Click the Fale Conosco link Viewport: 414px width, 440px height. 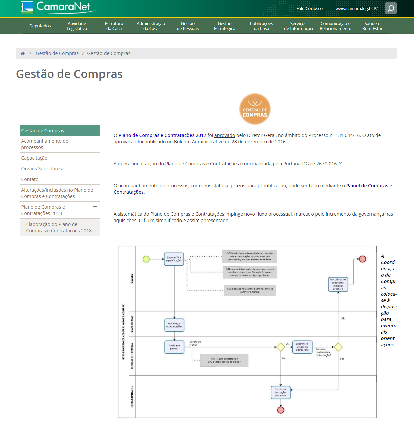tap(309, 9)
